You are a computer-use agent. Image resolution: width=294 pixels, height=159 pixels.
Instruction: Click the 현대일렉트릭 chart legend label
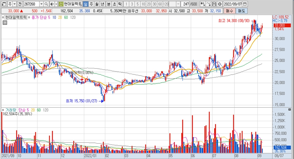pos(16,17)
